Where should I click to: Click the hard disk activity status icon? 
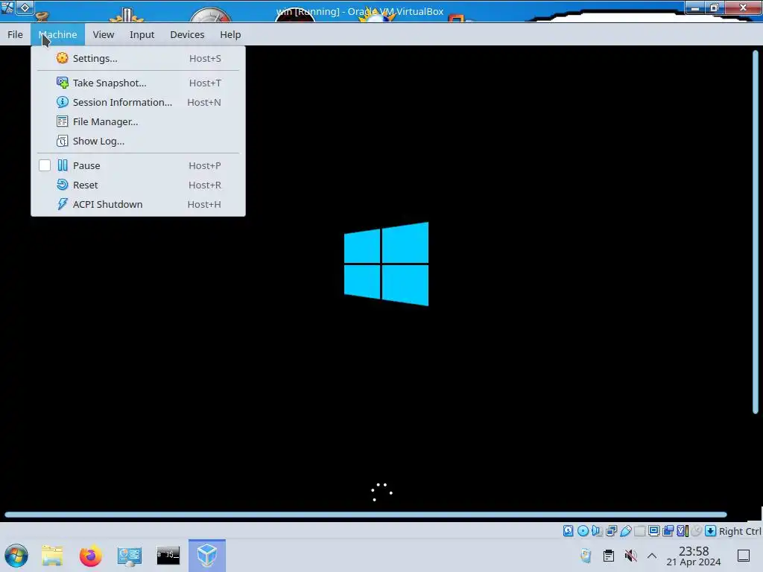point(568,531)
